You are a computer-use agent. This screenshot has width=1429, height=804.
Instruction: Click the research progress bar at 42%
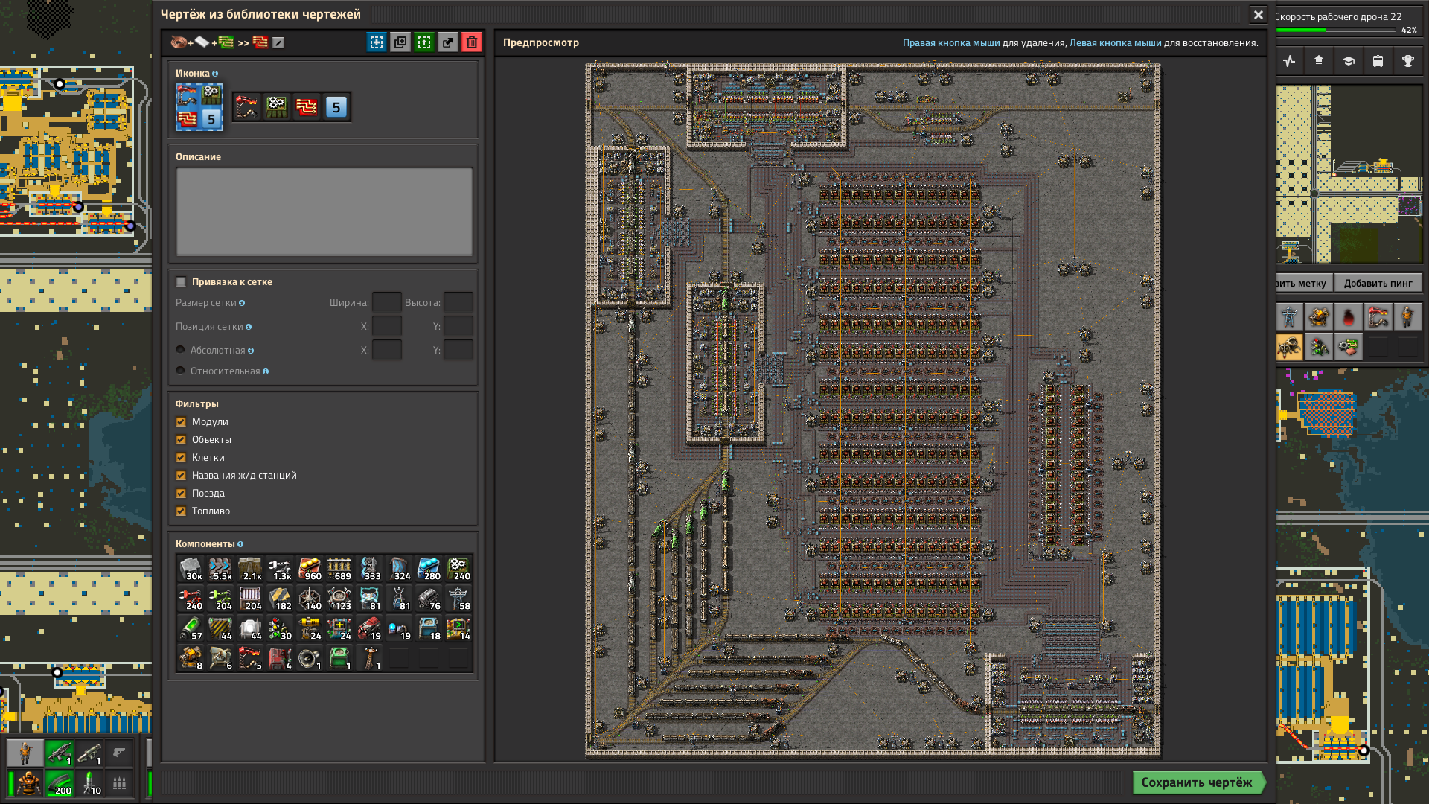coord(1336,31)
